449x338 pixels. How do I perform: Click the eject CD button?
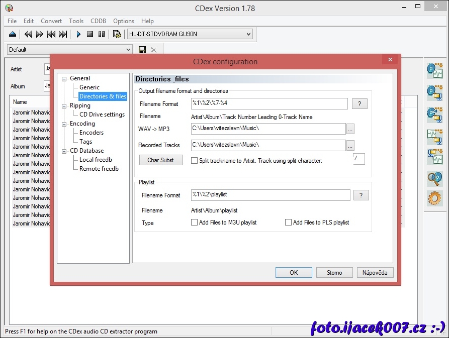tap(13, 34)
